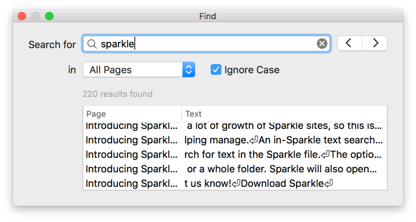Select result 'rch for text in the Sparkle file'
The width and height of the screenshot is (416, 222).
(x=235, y=154)
